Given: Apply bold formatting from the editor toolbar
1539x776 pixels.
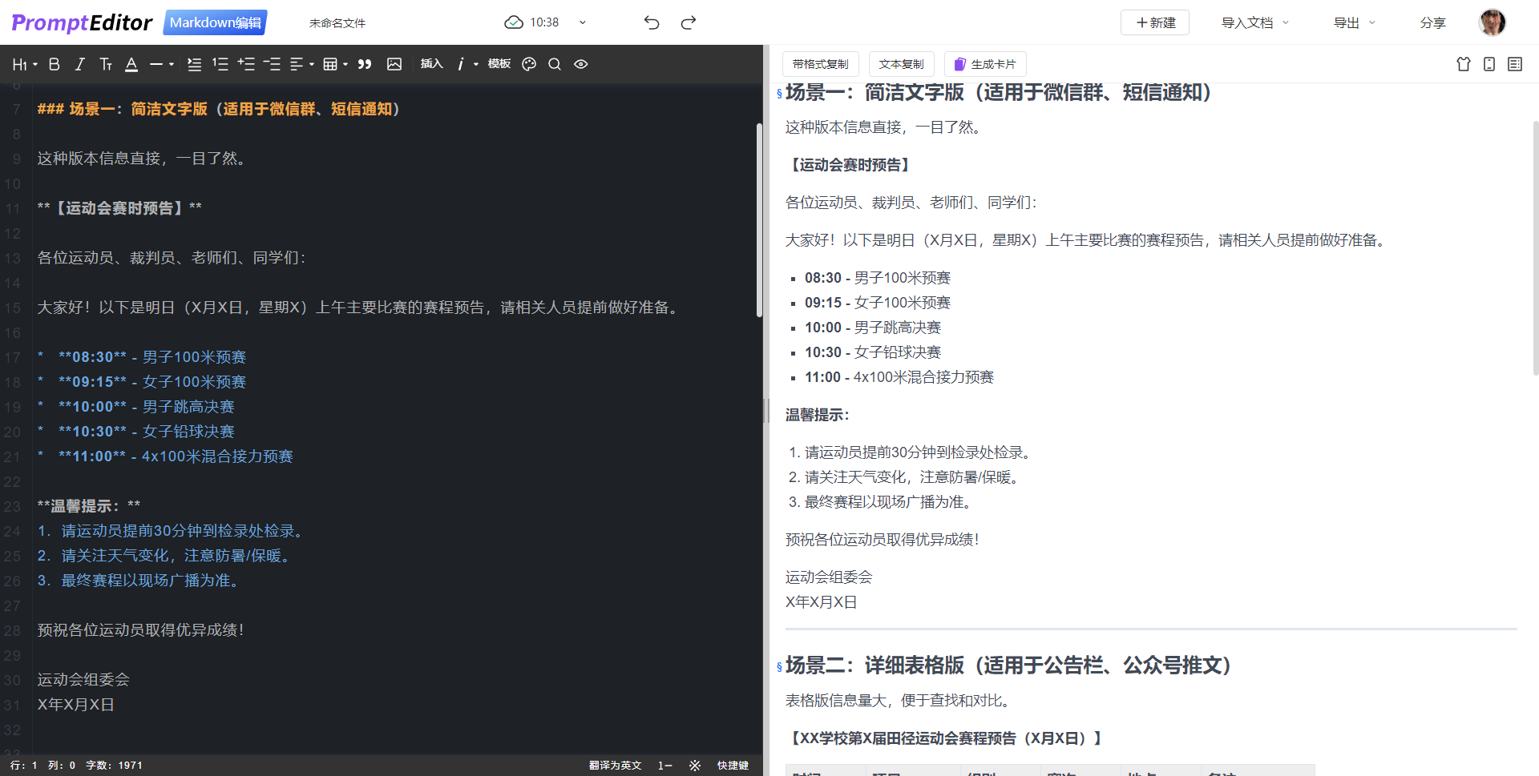Looking at the screenshot, I should [x=55, y=64].
